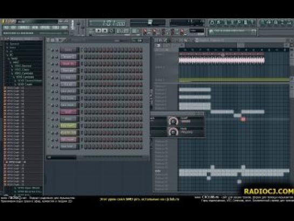Click the playlist bar-number timeline ruler

234,50
